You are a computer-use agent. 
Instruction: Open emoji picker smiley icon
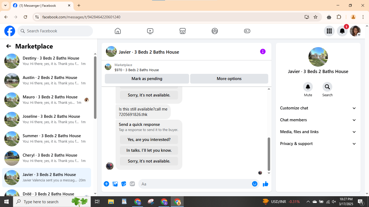[255, 184]
